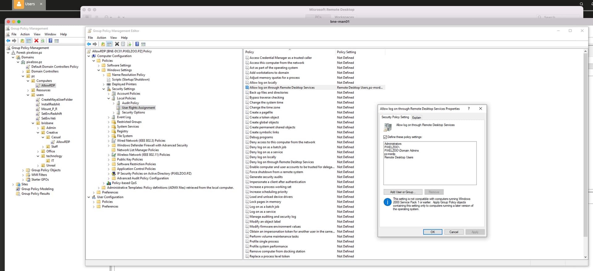Select AllowRDP GPO link under Computers

coord(48,85)
